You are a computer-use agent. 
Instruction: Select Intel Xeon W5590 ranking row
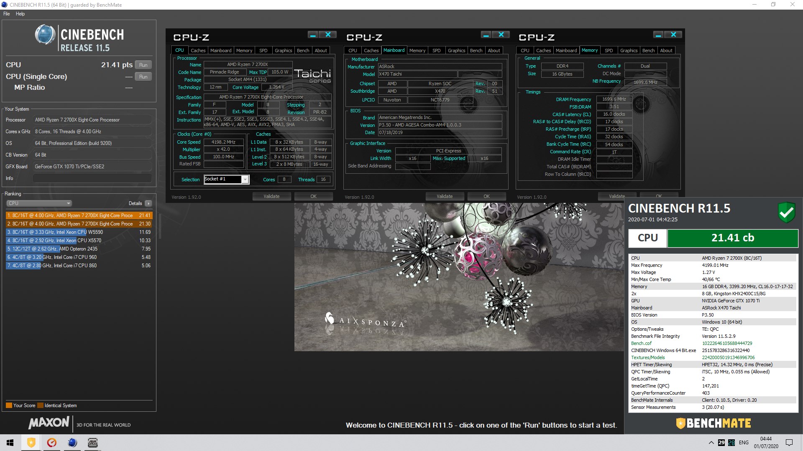tap(79, 232)
